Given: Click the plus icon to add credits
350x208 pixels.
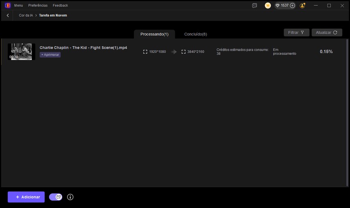Looking at the screenshot, I should coord(292,6).
